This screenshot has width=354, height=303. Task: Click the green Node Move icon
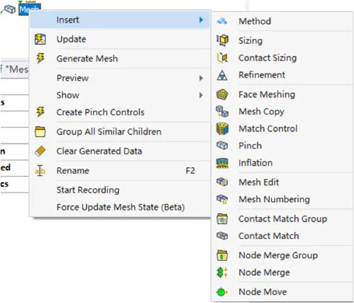point(222,292)
